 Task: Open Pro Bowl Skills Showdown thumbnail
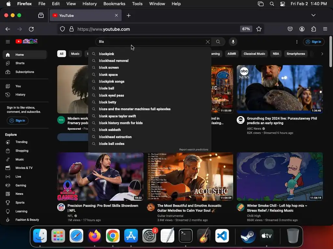pos(100,177)
